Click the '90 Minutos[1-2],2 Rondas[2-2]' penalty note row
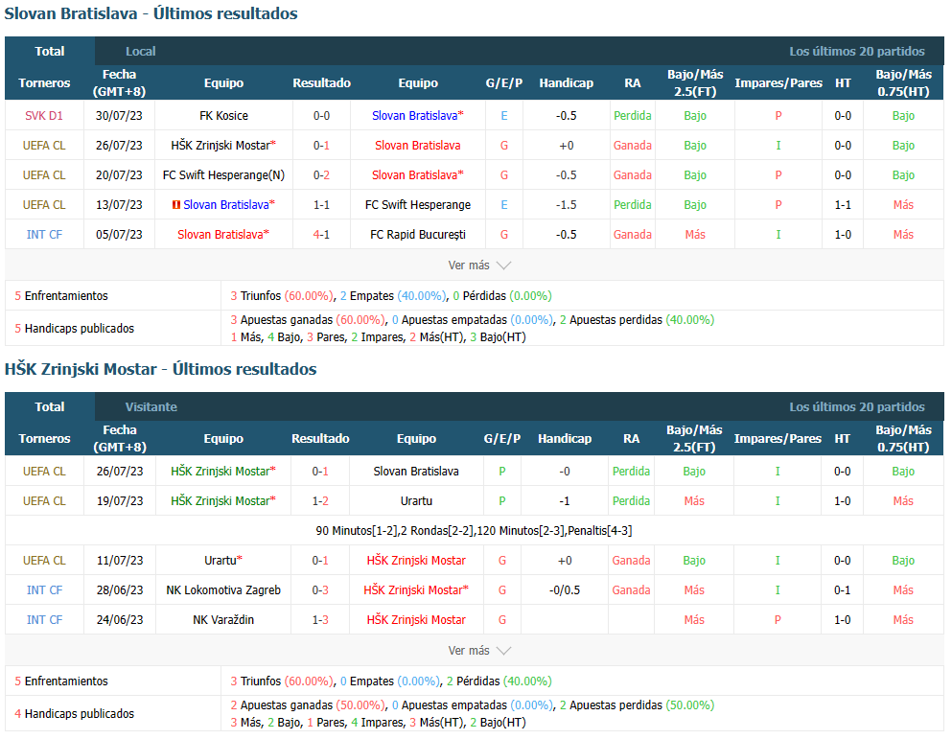 pos(474,531)
